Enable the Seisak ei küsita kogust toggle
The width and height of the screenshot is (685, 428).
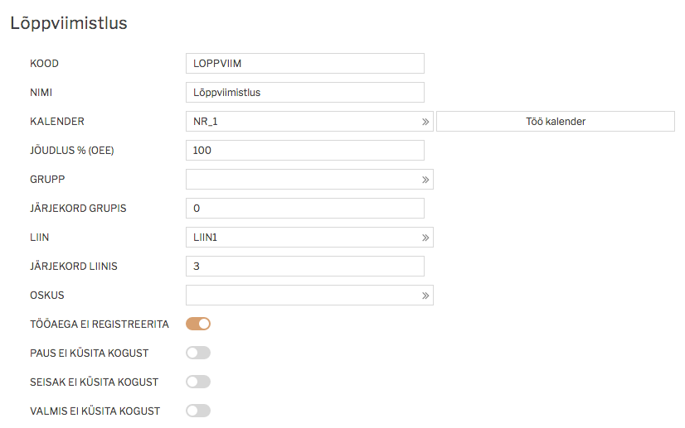click(x=198, y=382)
